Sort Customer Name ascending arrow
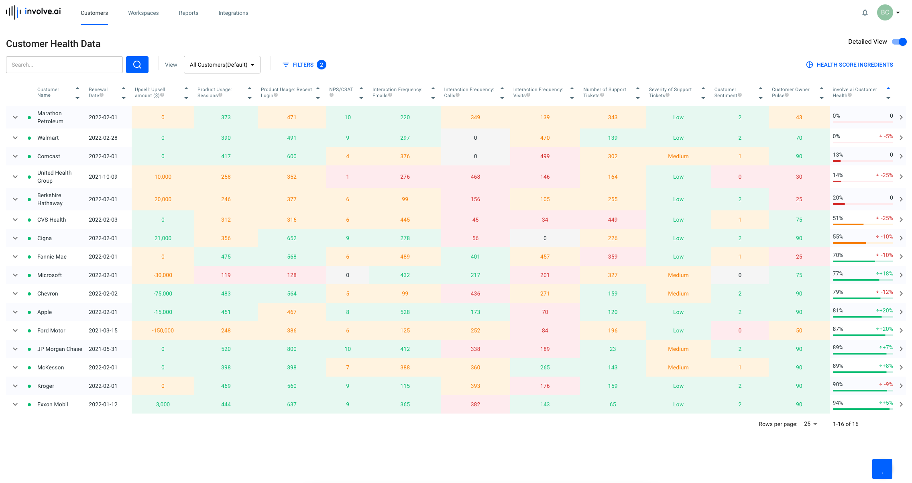 click(x=77, y=88)
